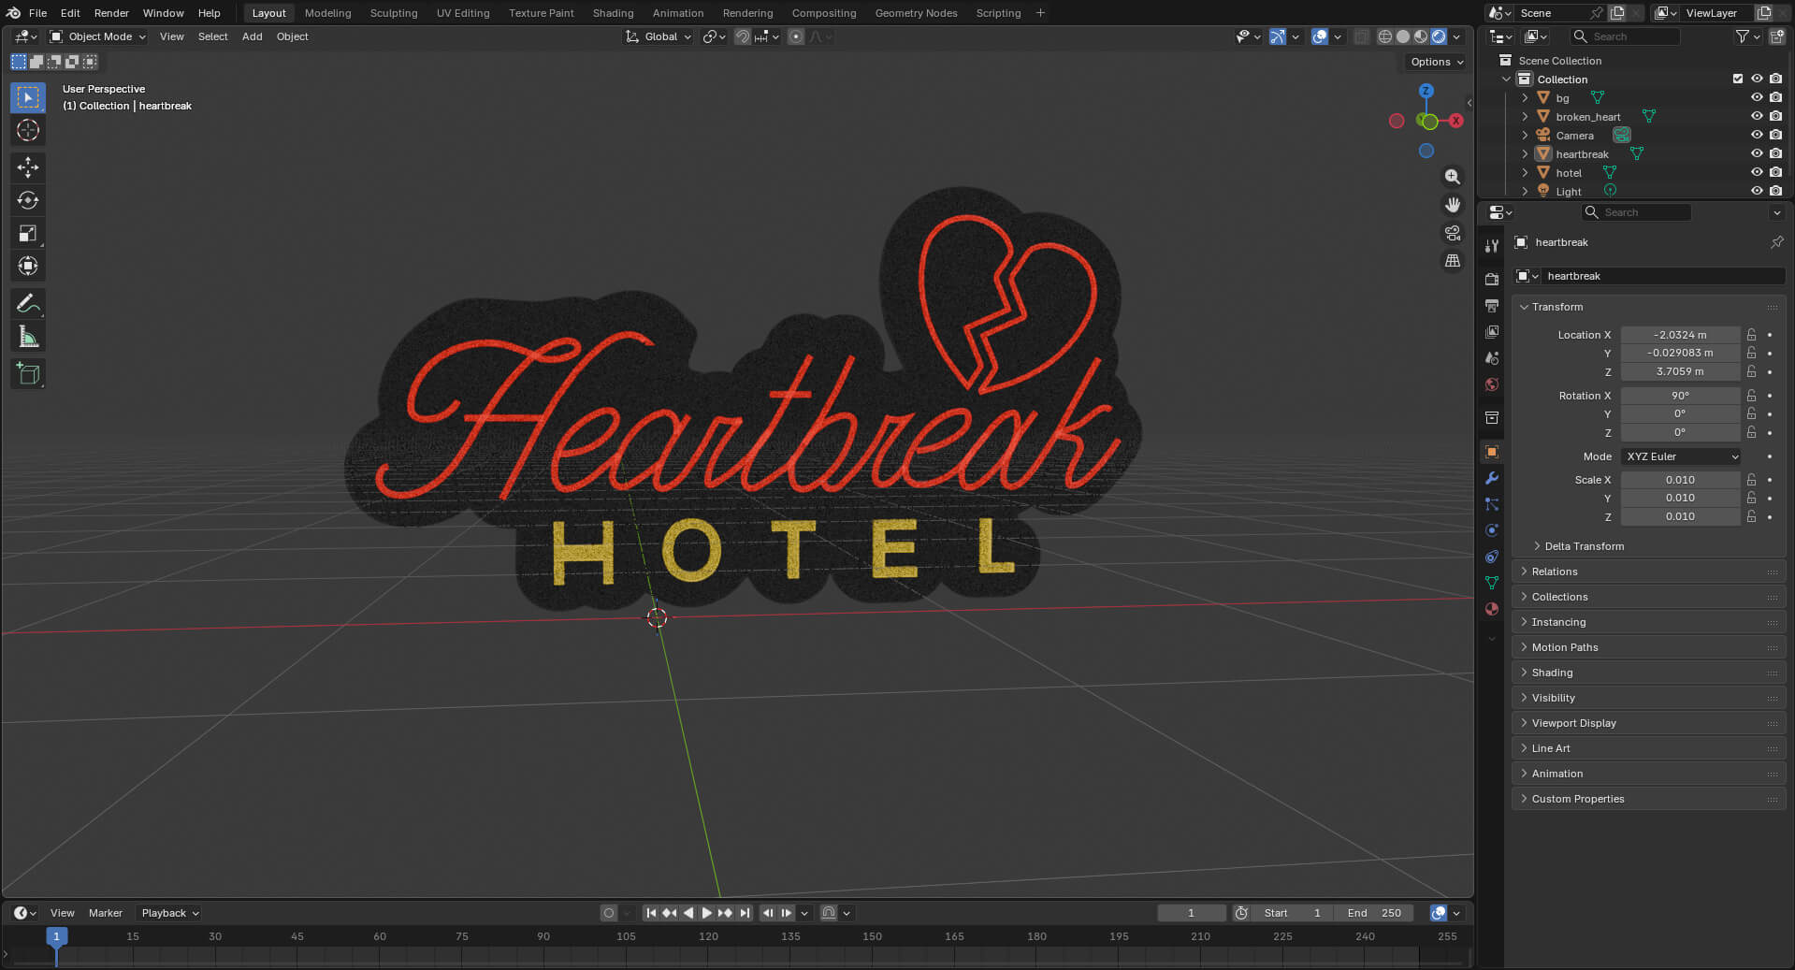Play the animation forward
The image size is (1795, 970).
coord(707,913)
